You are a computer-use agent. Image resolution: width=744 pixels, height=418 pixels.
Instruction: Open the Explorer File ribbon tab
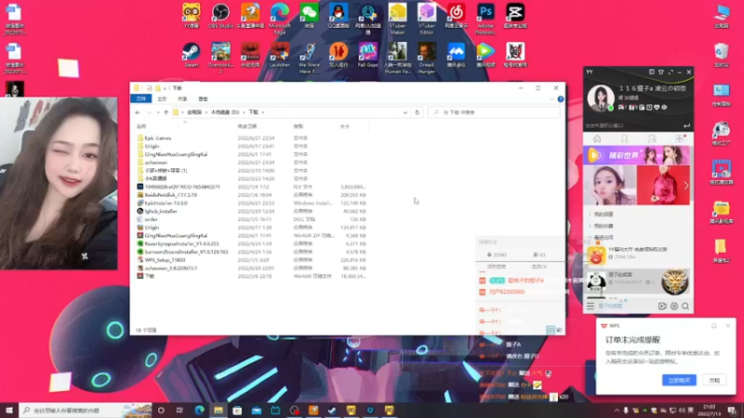[x=141, y=98]
